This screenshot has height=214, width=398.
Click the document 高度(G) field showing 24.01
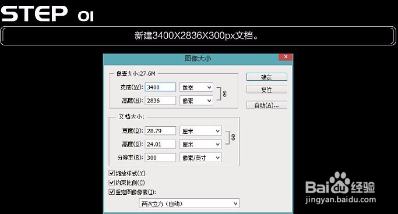point(160,144)
